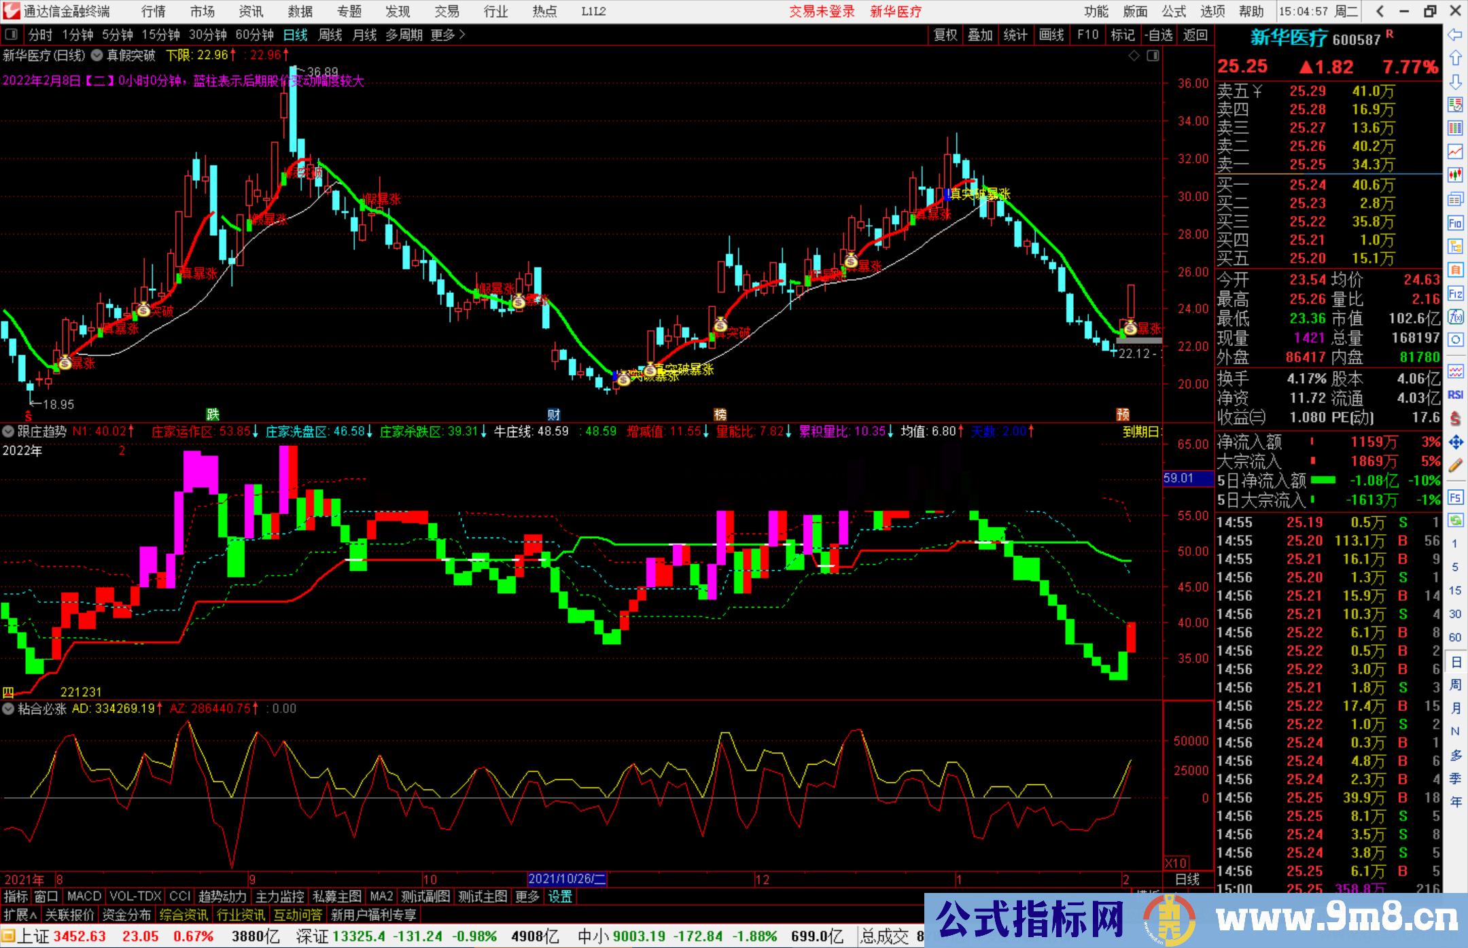Screen dimensions: 1468x948
Task: Open the 更多 indicator tabs list
Action: point(527,896)
